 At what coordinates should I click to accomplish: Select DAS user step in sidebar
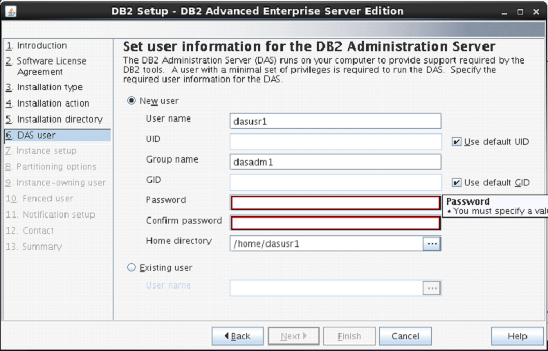tap(36, 135)
